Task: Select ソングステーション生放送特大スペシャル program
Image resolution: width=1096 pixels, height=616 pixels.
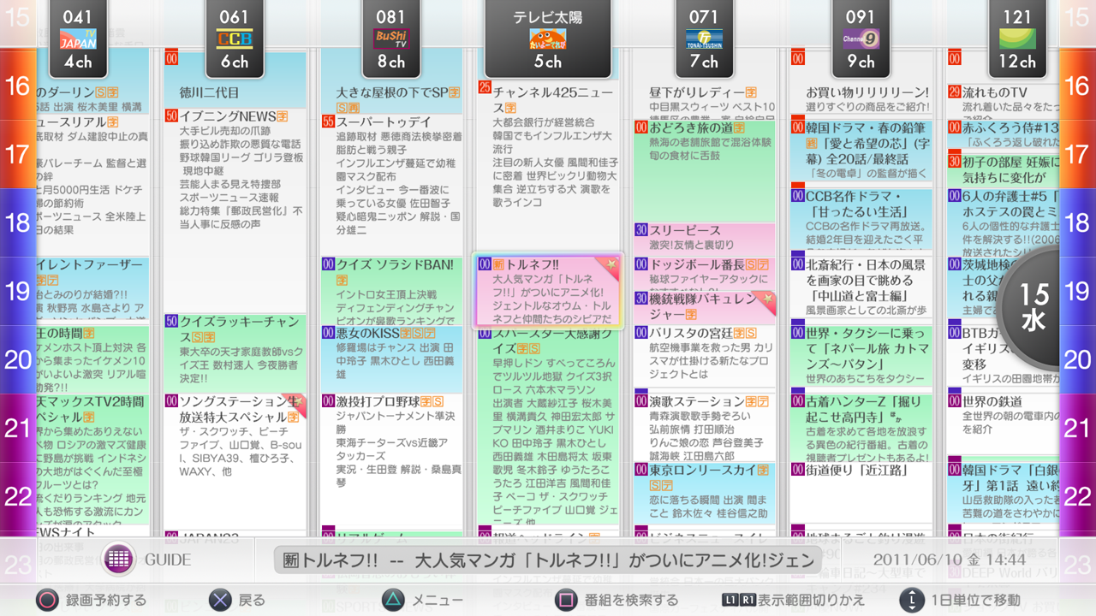Action: click(x=235, y=462)
